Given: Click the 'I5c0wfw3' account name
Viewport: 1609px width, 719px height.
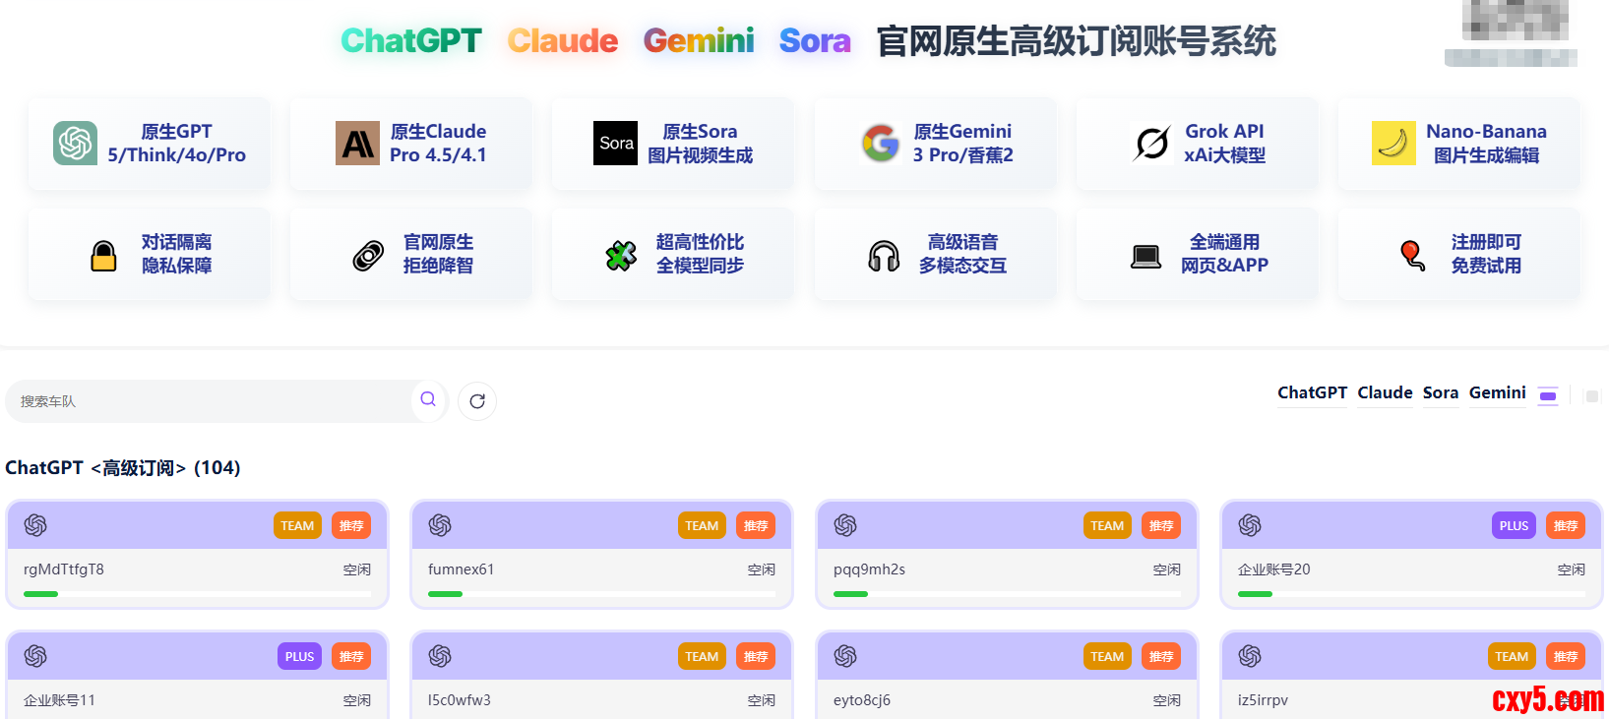Looking at the screenshot, I should click(x=460, y=700).
